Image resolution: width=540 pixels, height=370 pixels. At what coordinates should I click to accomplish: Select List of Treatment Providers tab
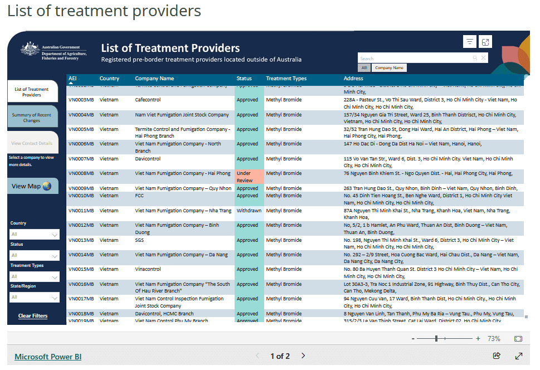32,92
